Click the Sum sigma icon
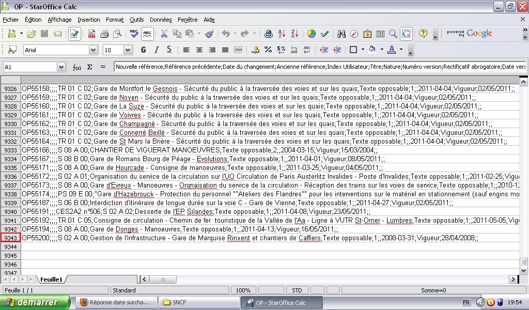This screenshot has height=310, width=529. click(x=89, y=67)
